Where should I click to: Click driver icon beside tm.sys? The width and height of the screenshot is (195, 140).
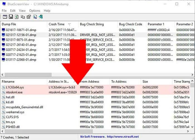3,122
